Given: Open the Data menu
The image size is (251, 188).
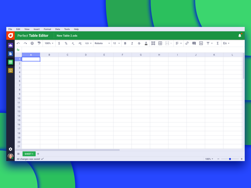Looking at the screenshot, I should point(58,29).
